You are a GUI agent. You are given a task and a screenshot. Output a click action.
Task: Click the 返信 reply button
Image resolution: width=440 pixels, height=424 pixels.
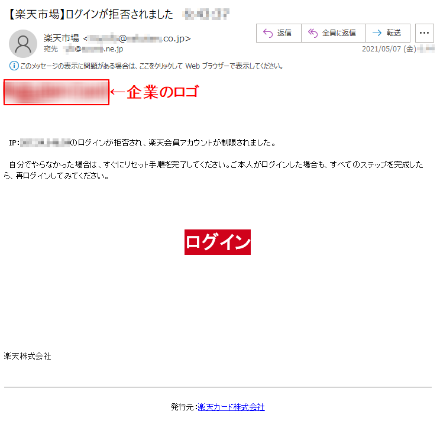[279, 33]
